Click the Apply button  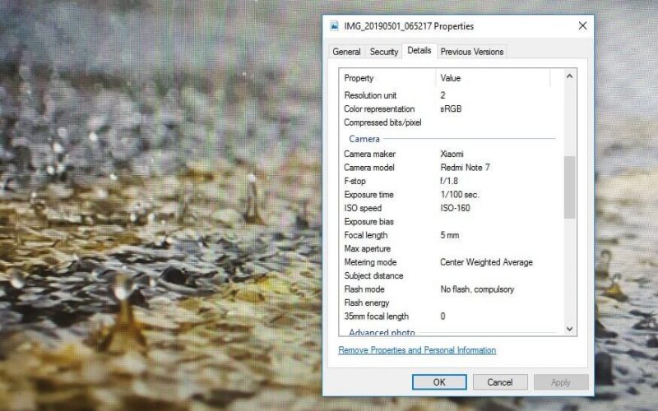561,382
